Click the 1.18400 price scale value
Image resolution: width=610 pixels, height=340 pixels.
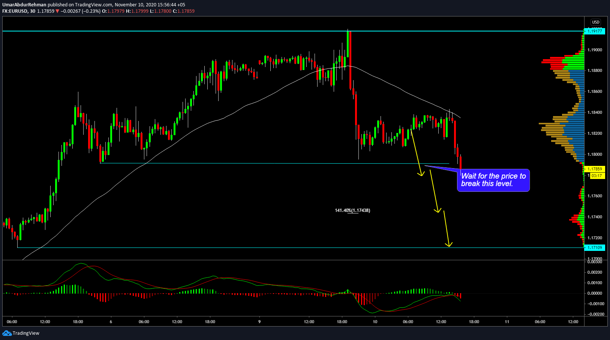tap(595, 112)
